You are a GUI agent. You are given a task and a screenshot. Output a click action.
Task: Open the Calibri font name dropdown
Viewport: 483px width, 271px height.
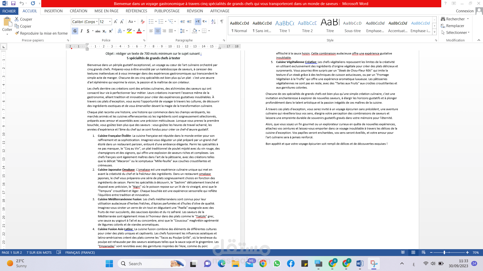click(x=97, y=22)
